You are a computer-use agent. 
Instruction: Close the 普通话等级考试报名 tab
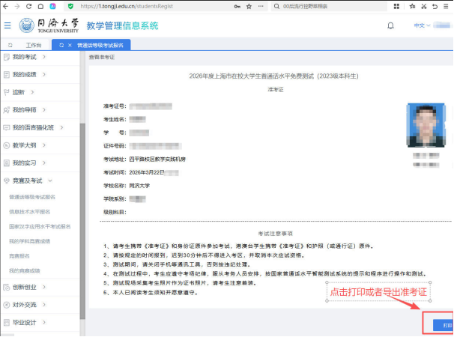(x=70, y=45)
